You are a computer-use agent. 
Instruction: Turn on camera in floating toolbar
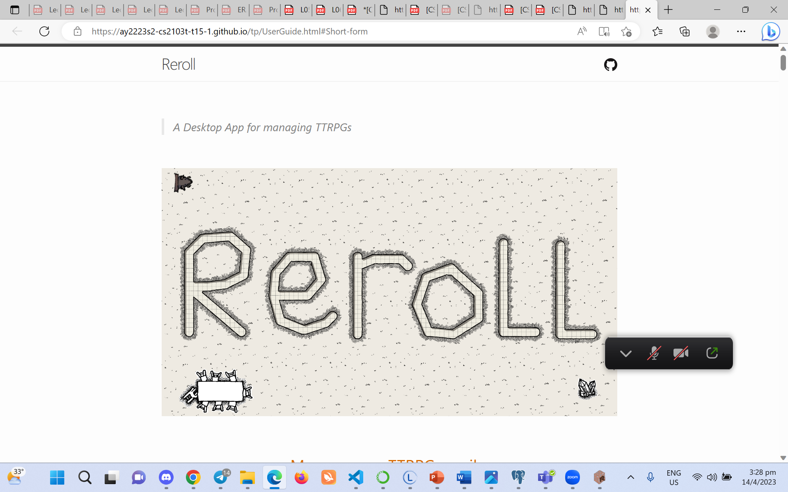[681, 353]
